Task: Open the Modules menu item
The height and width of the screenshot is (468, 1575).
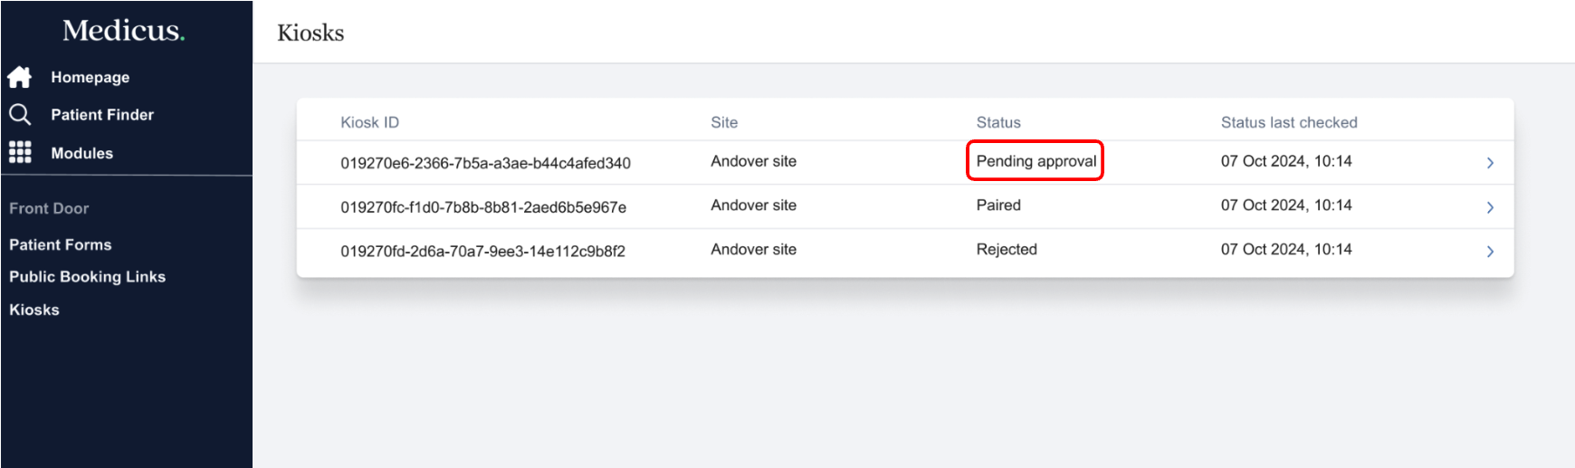Action: pos(81,154)
